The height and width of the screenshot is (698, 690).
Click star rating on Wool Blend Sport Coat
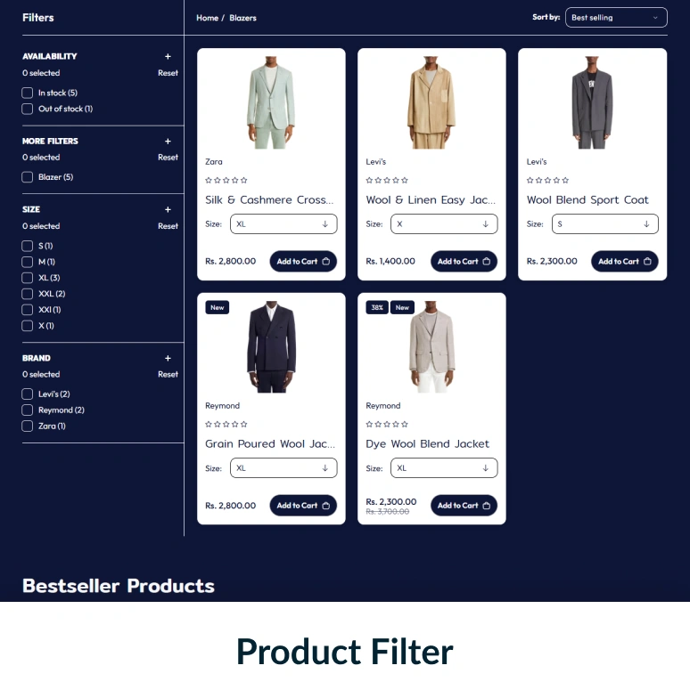pyautogui.click(x=547, y=180)
